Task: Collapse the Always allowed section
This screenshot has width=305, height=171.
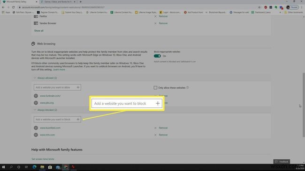Action: pyautogui.click(x=35, y=78)
